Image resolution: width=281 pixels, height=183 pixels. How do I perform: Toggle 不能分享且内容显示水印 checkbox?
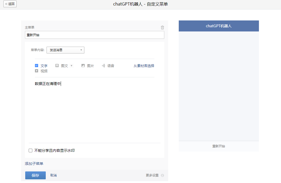click(30, 150)
